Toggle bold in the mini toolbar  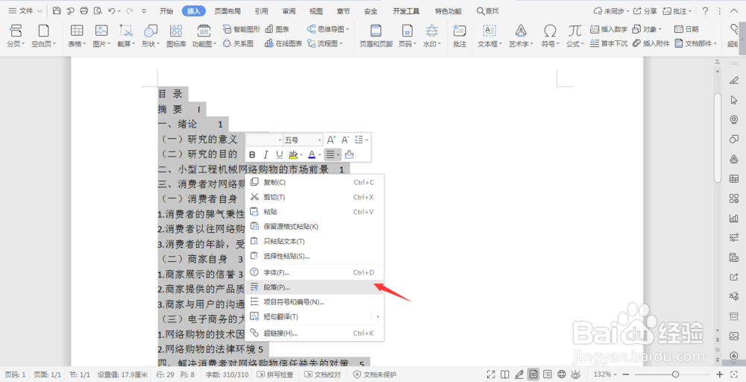tap(252, 154)
